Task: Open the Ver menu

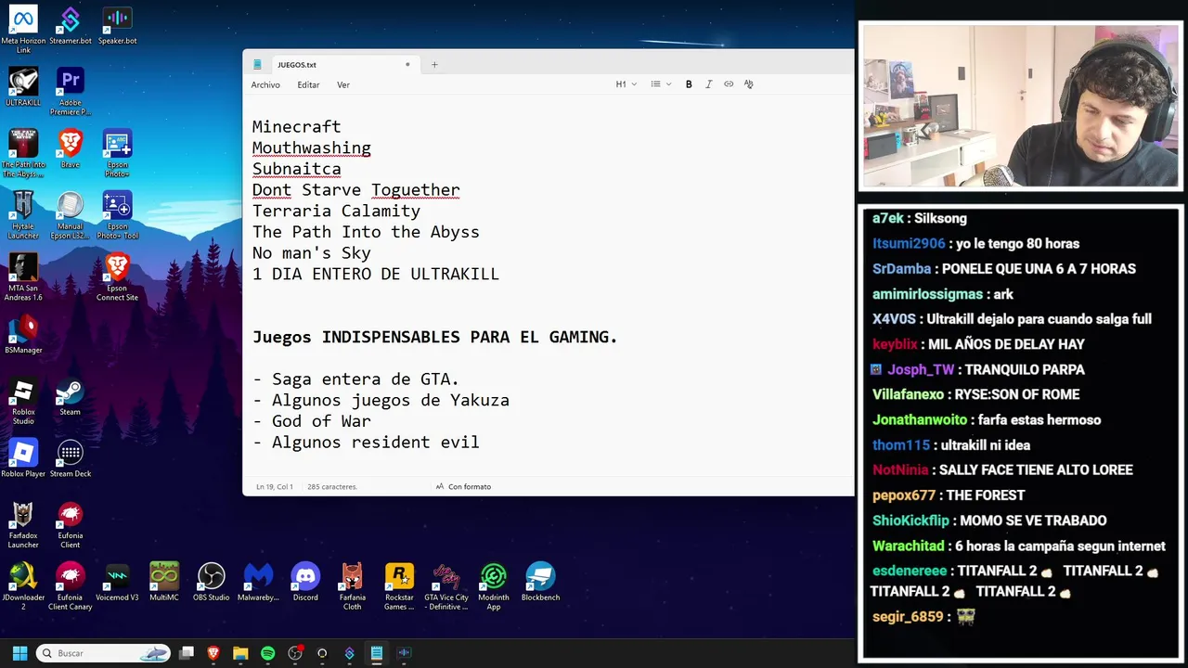Action: point(343,84)
